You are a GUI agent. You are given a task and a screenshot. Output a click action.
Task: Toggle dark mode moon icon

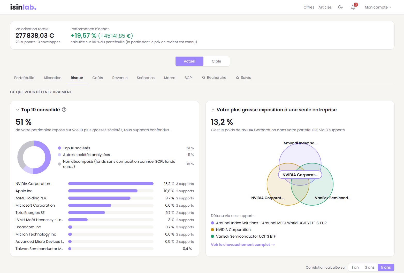click(x=340, y=7)
